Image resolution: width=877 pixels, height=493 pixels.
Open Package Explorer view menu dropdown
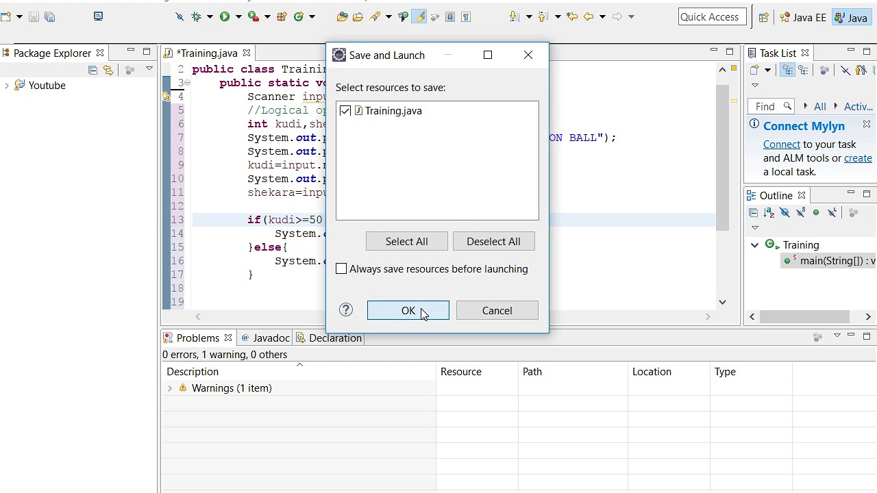[149, 69]
